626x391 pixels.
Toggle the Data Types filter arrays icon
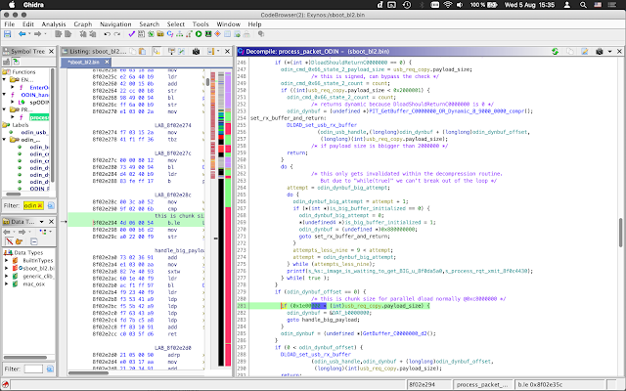pos(9,241)
